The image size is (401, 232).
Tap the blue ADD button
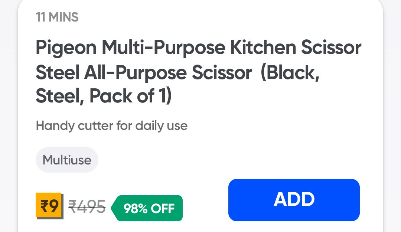[294, 200]
